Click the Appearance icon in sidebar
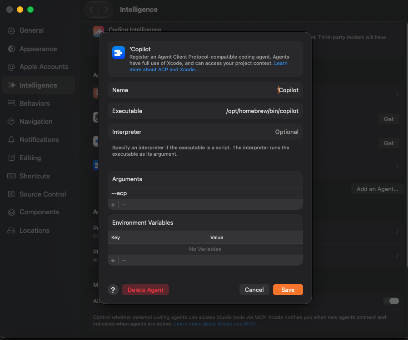 tap(11, 49)
